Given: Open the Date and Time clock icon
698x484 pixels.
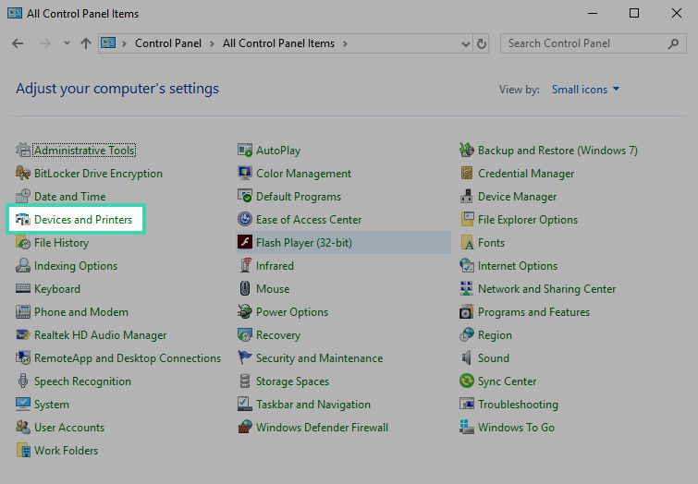Looking at the screenshot, I should (x=23, y=197).
